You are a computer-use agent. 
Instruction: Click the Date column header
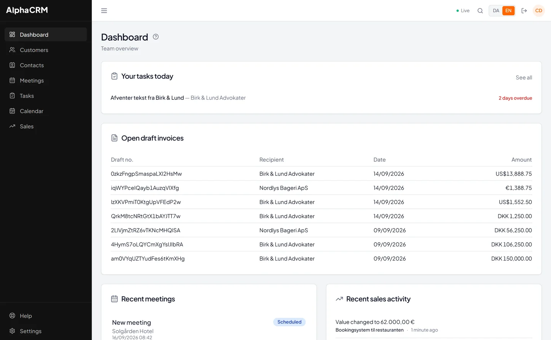point(380,160)
